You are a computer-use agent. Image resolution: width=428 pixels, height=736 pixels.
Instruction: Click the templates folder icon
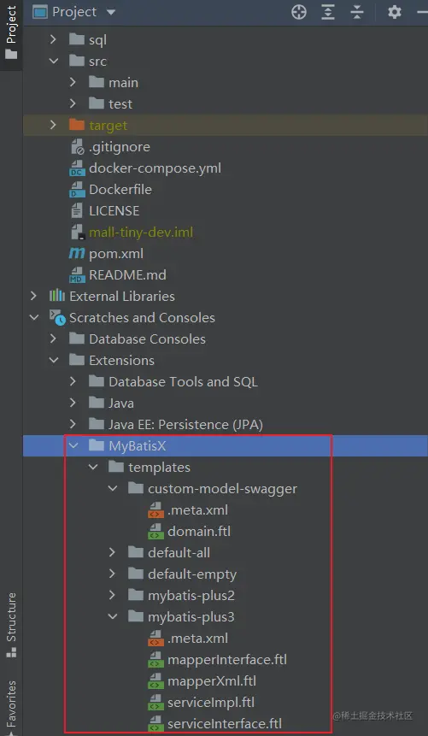click(116, 467)
